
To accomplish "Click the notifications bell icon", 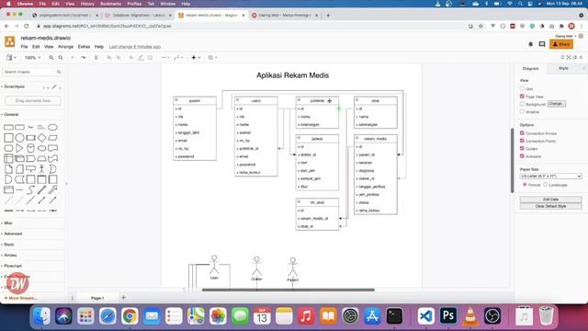I will [x=531, y=44].
